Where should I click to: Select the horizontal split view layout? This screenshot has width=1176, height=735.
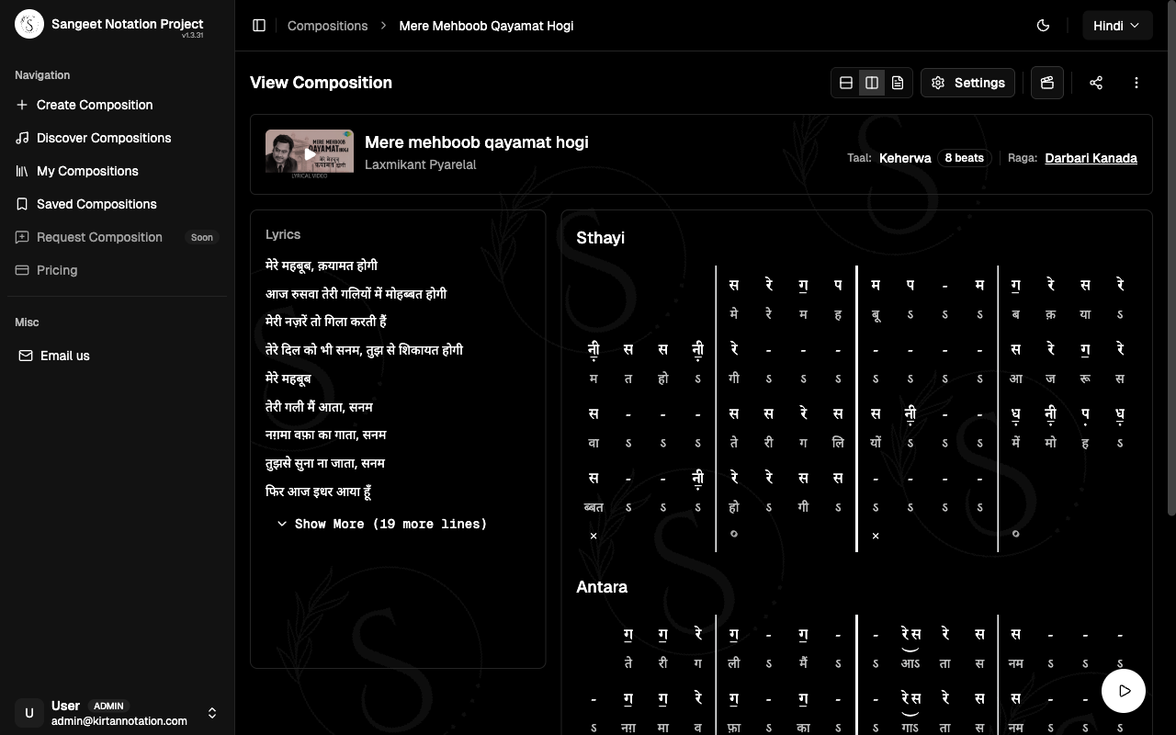pos(846,82)
